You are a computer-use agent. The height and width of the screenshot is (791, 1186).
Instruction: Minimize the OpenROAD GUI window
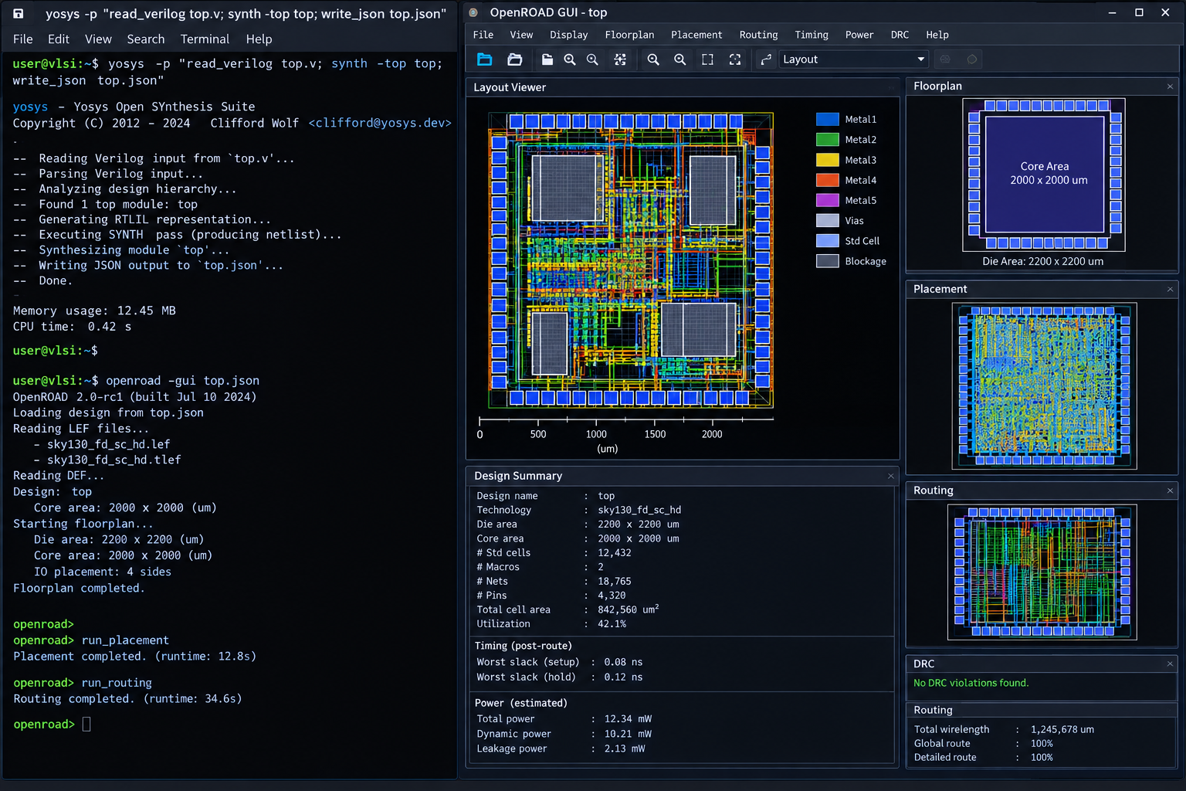(1113, 12)
